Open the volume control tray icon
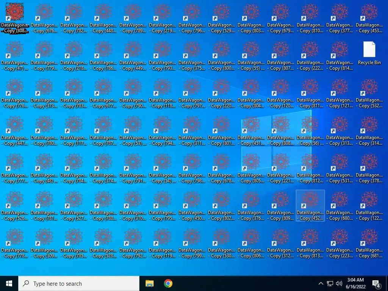Screen dimensions: 388x291 point(339,283)
